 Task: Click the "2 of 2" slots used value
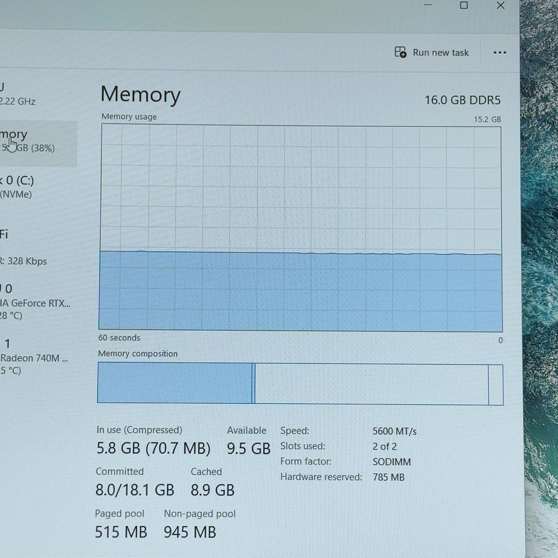385,447
